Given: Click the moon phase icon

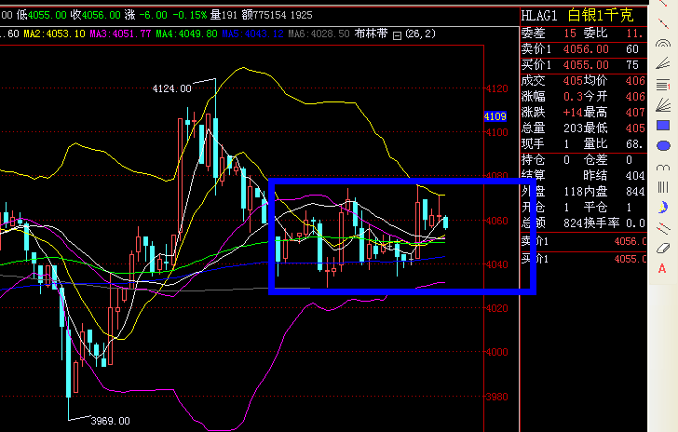Looking at the screenshot, I should (663, 208).
